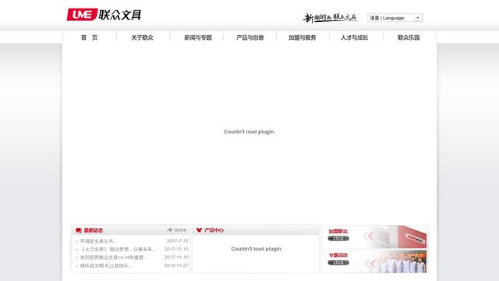499x281 pixels.
Task: Click the red building thumbnail image
Action: [x=412, y=237]
